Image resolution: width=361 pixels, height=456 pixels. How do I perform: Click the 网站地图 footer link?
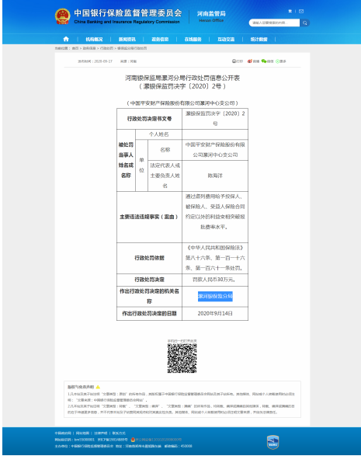click(x=82, y=433)
